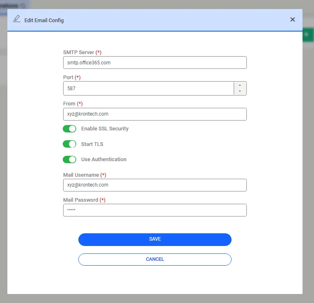The height and width of the screenshot is (303, 314).
Task: Click the Mail Username field
Action: pyautogui.click(x=155, y=185)
